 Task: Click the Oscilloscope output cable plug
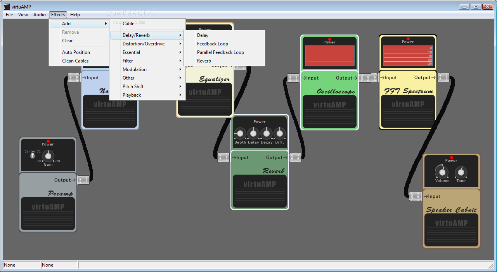[365, 78]
